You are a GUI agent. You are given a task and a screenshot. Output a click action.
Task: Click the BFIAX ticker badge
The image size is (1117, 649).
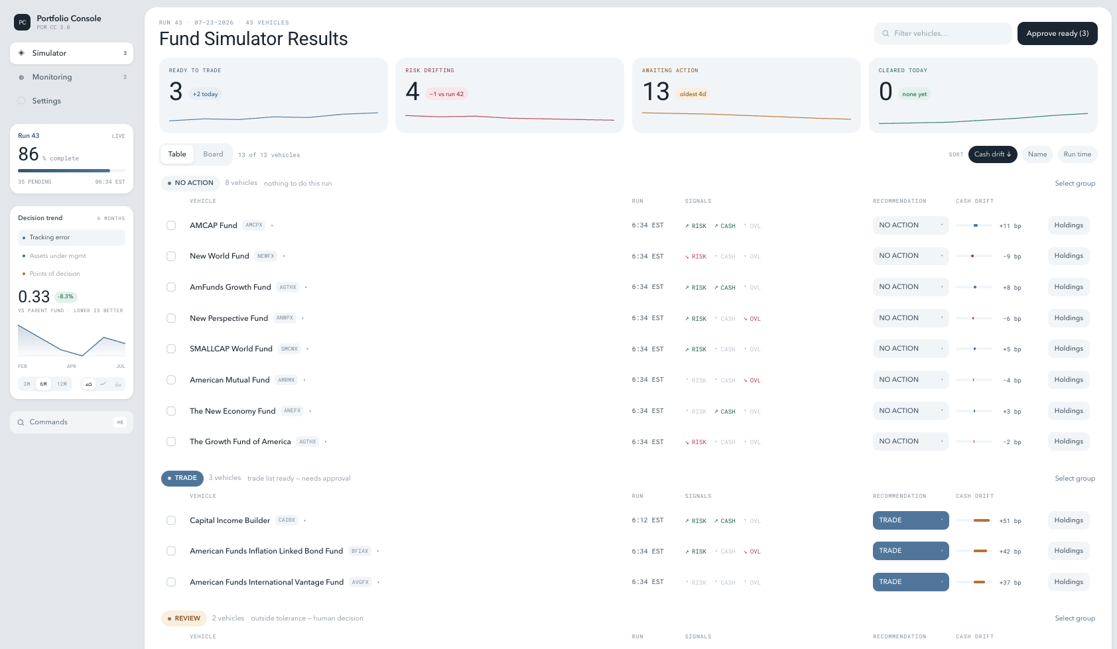click(x=360, y=551)
